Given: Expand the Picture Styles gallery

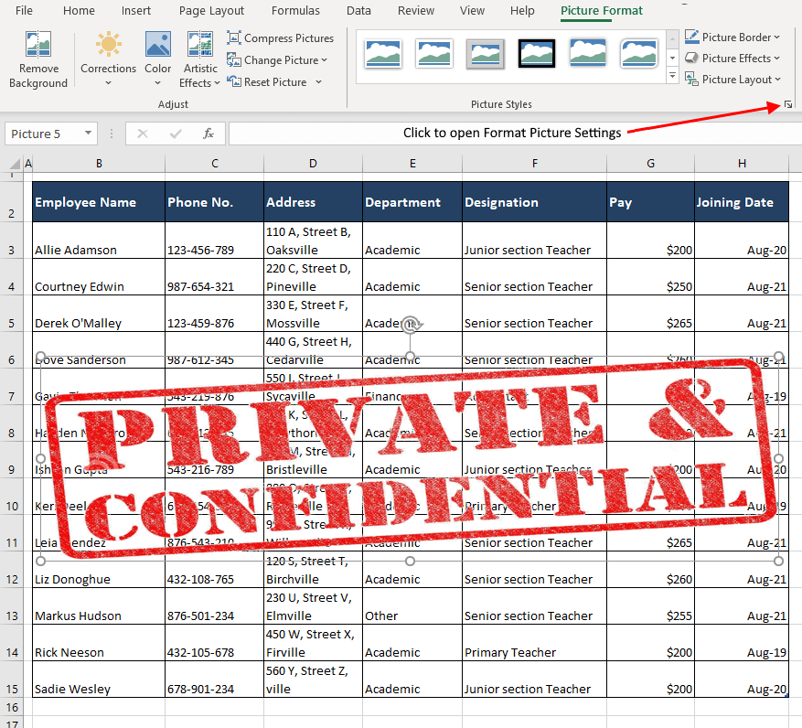Looking at the screenshot, I should (x=672, y=76).
